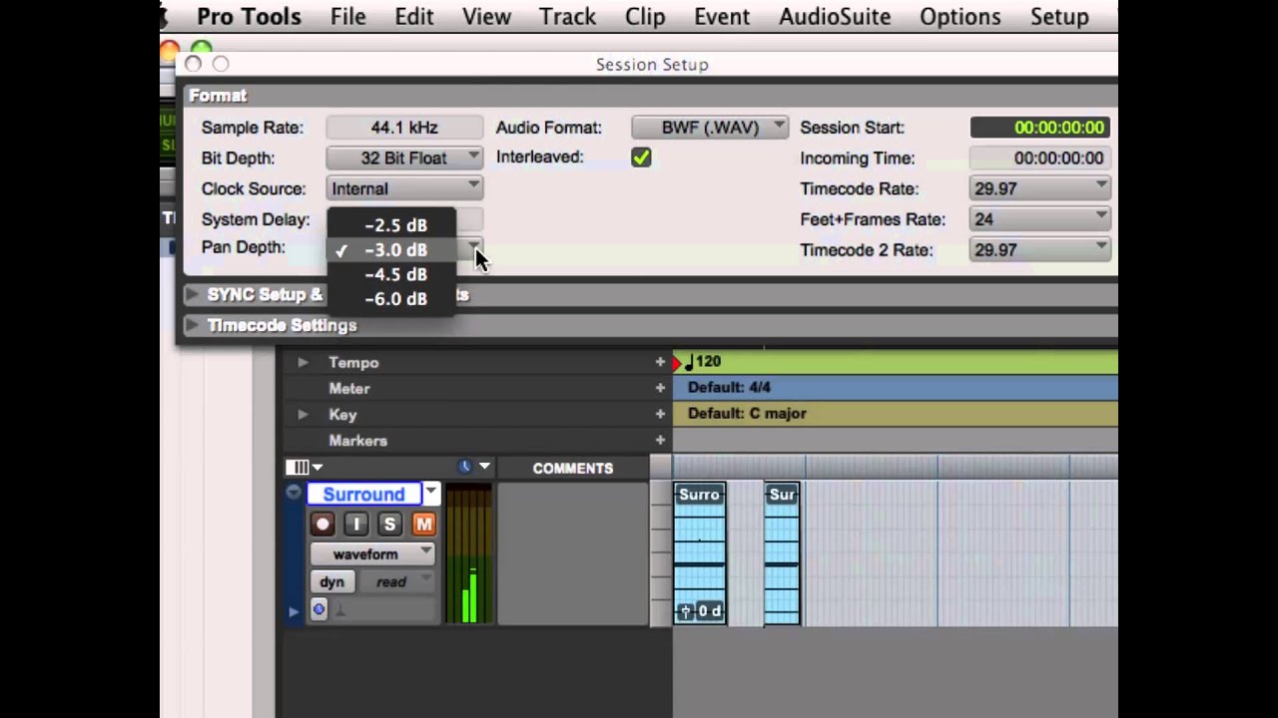This screenshot has height=718, width=1278.
Task: Open the Bit Depth 32 Bit Float dropdown
Action: click(404, 158)
